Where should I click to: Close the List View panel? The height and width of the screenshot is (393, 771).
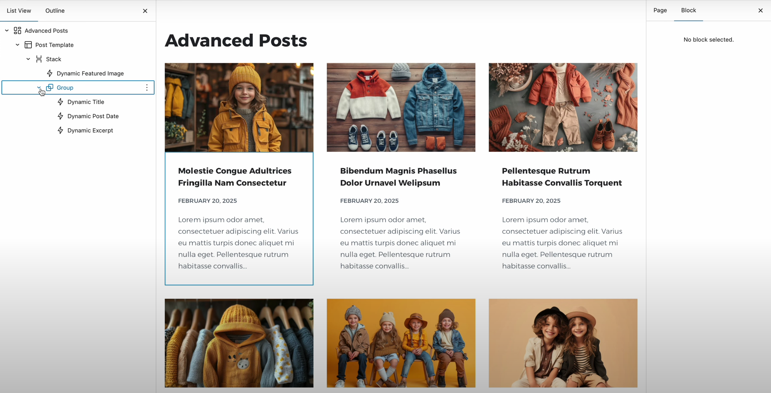(x=145, y=11)
